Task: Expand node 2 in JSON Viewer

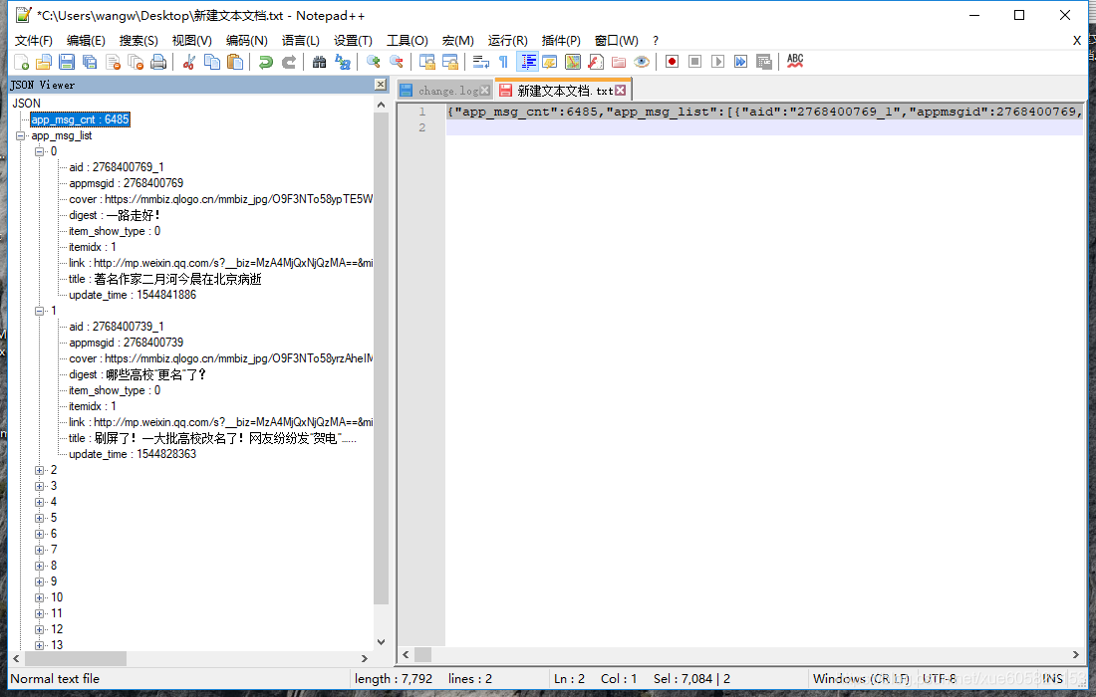Action: point(40,471)
